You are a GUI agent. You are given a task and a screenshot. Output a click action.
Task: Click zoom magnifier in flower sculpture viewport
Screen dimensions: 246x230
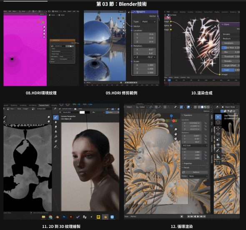[x=176, y=129]
